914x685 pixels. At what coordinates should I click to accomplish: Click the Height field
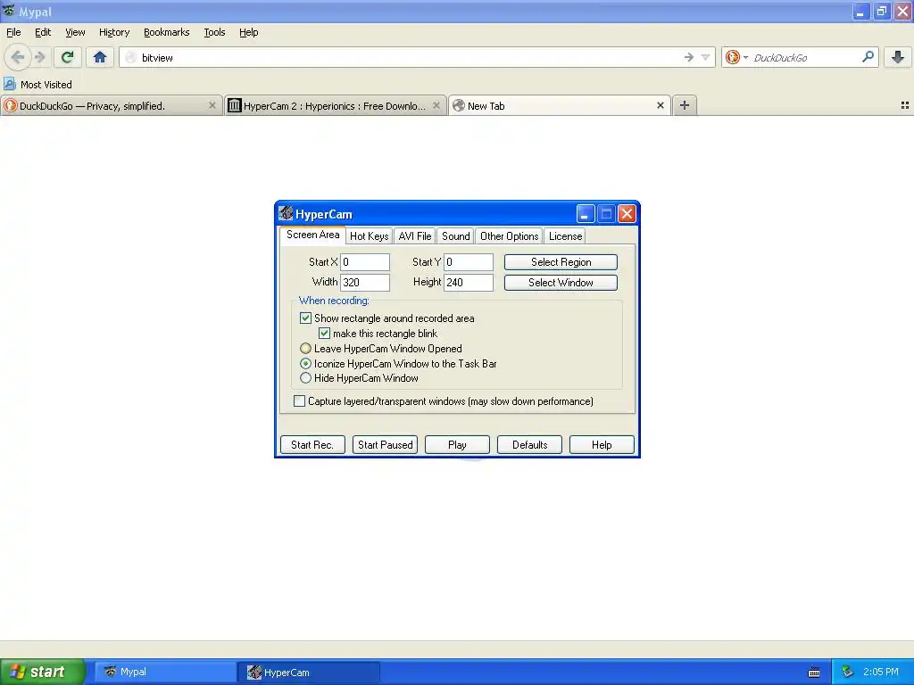469,283
